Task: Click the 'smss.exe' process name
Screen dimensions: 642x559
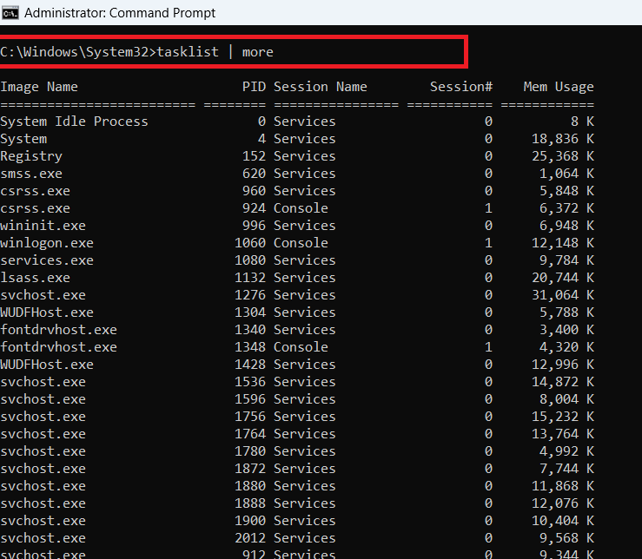Action: pos(31,174)
